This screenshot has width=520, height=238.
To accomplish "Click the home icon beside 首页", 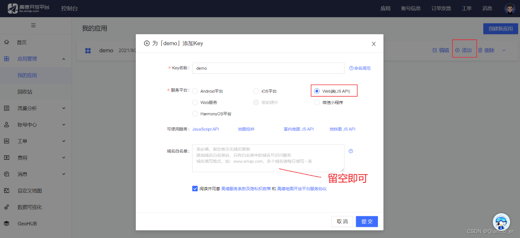I will pos(6,42).
